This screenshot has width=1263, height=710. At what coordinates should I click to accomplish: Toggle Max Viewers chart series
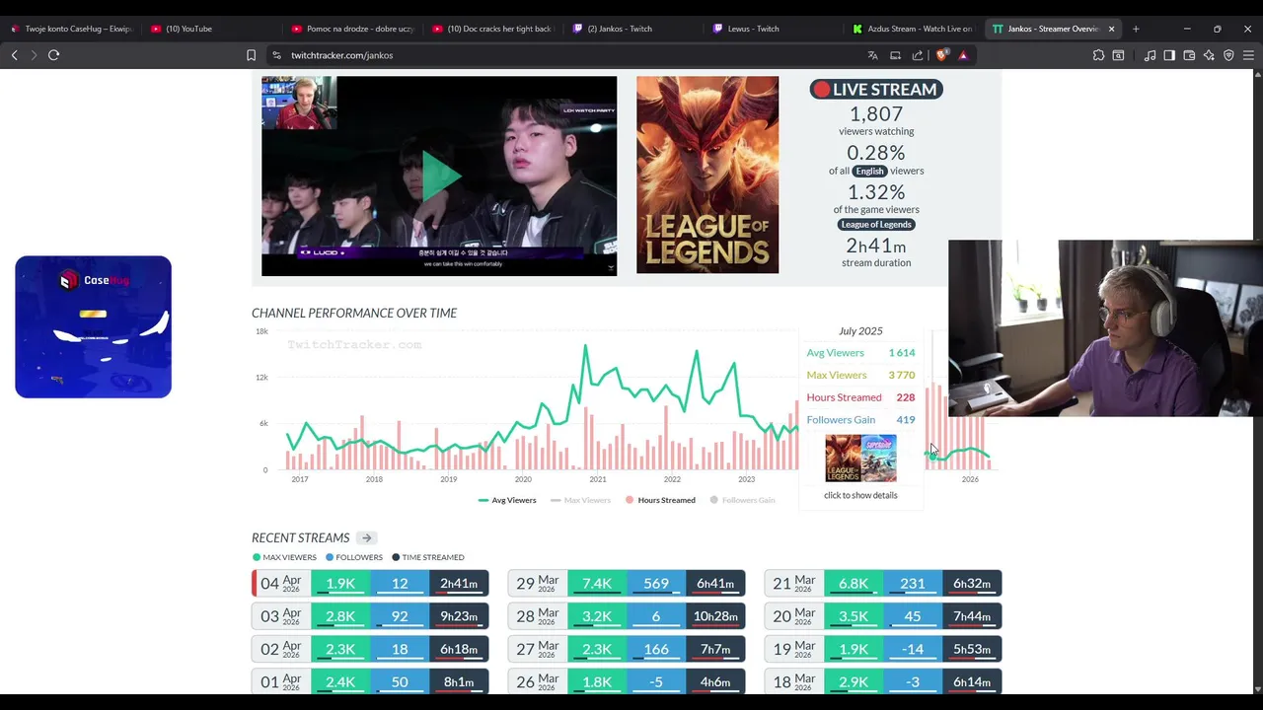(x=580, y=501)
